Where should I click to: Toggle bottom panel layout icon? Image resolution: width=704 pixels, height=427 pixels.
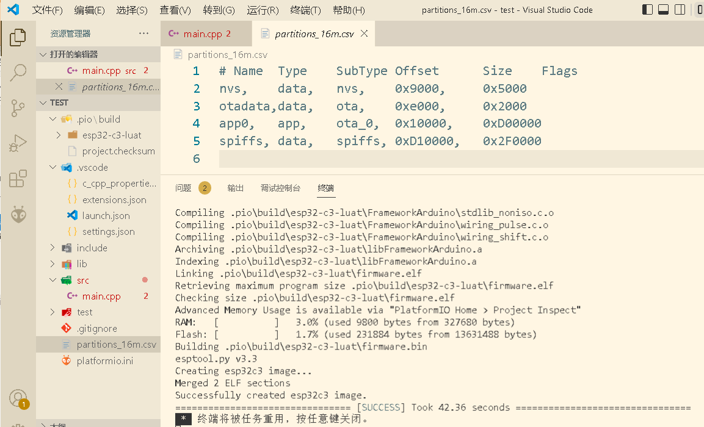click(664, 9)
